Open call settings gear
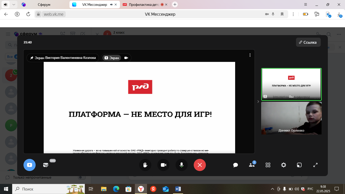 click(284, 165)
